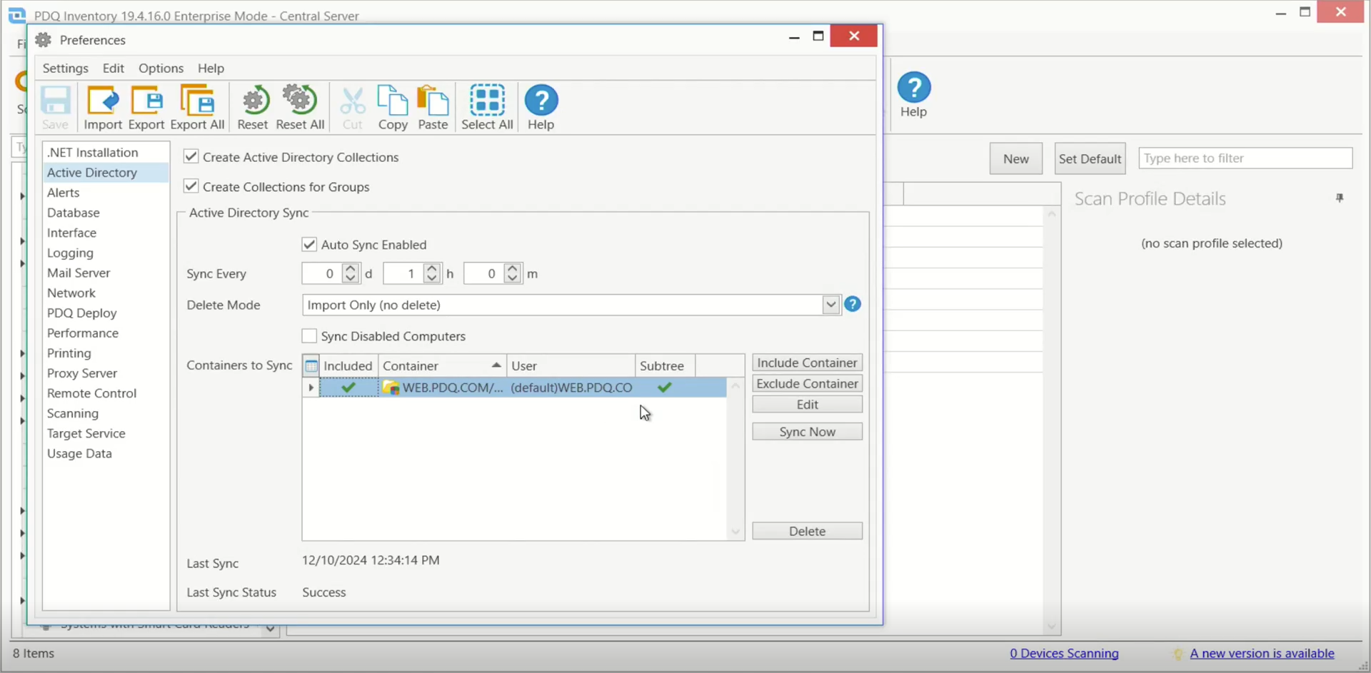Open the PDQ Deploy preferences page
1371x673 pixels.
[x=106, y=313]
